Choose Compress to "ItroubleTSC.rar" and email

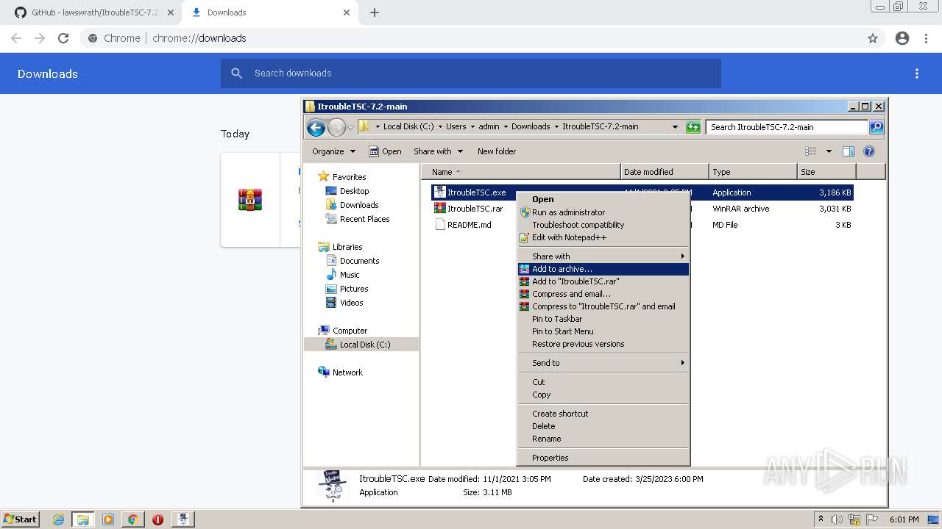[x=603, y=306]
